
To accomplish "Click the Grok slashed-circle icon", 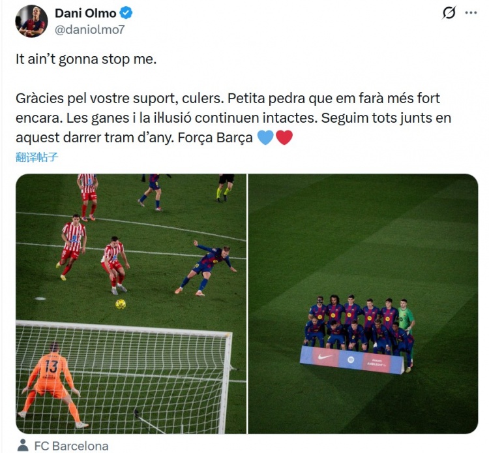I will 449,13.
